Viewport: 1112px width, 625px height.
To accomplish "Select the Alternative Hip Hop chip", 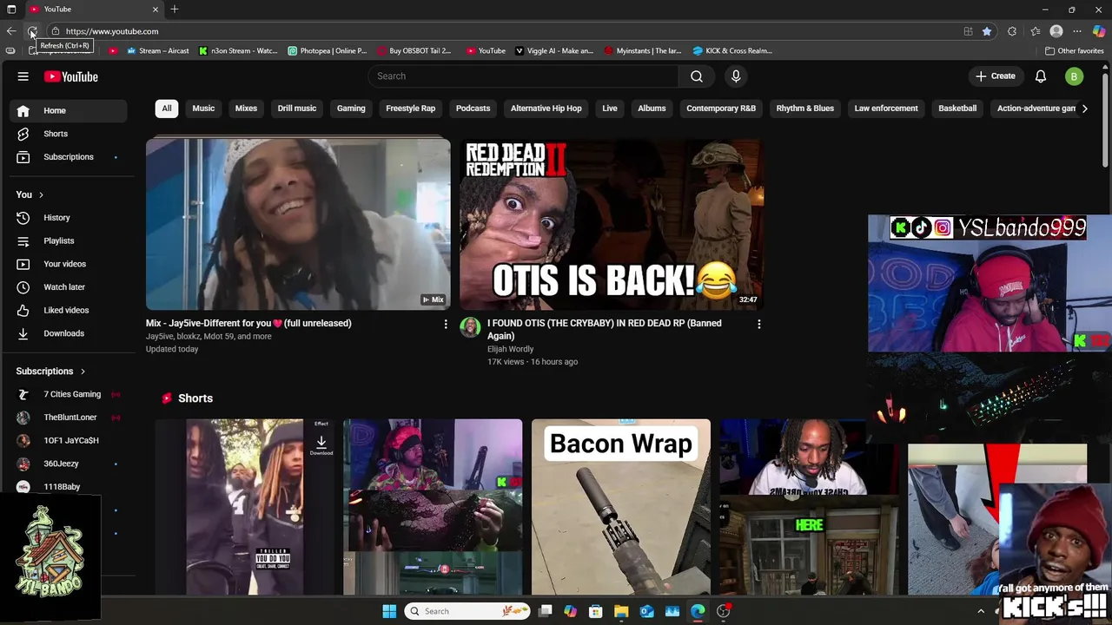I will (x=546, y=109).
